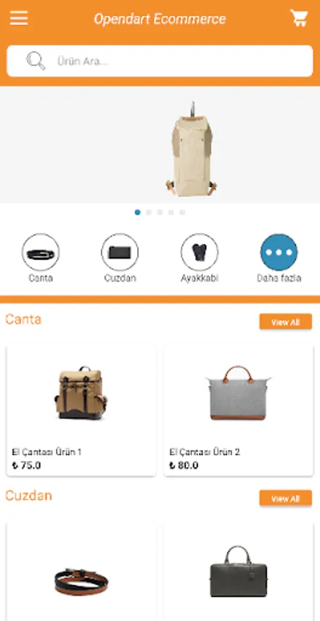Open El Çantası Ürün 2 tote image
This screenshot has width=320, height=621.
[238, 393]
